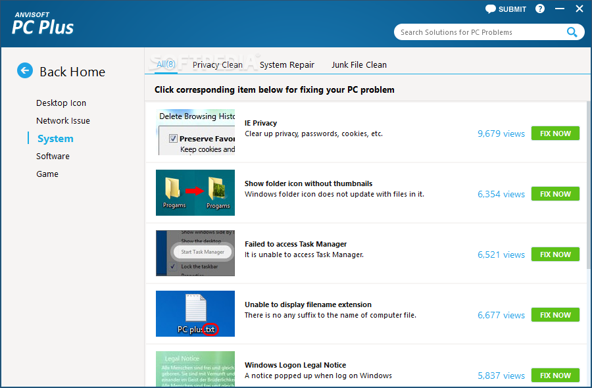The width and height of the screenshot is (592, 388).
Task: Click 'It is unable to access Task Manager.' description
Action: tap(304, 255)
